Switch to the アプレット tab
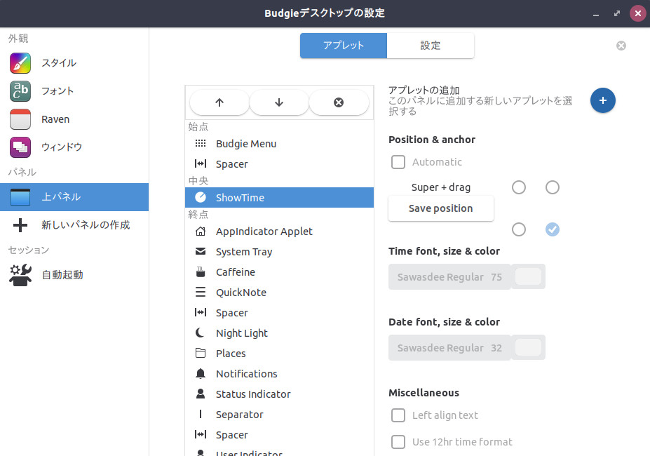The width and height of the screenshot is (650, 456). 344,46
